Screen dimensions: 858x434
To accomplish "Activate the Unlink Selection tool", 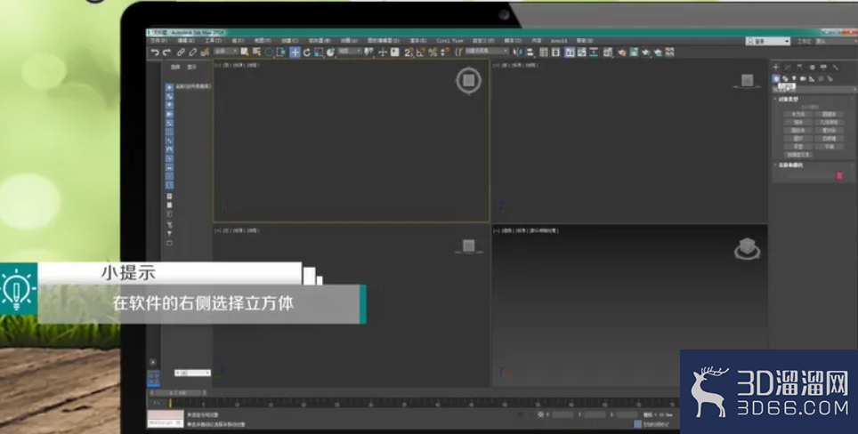I will [x=192, y=52].
